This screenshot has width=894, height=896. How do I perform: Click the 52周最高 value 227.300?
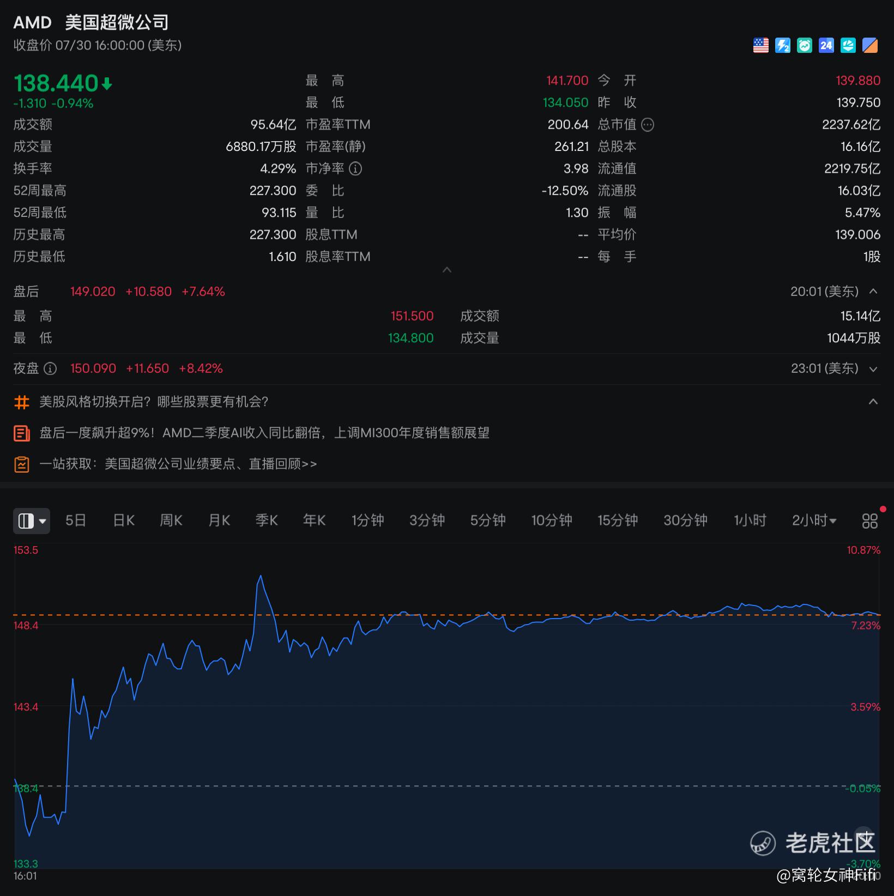point(273,191)
